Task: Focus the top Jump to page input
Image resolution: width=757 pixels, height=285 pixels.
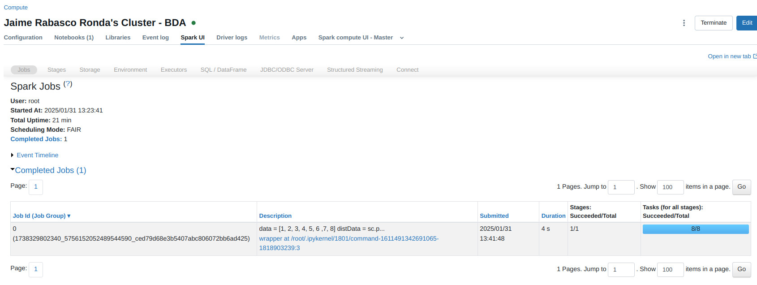Action: coord(621,187)
